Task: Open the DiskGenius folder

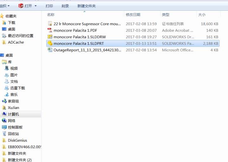Action: [17, 140]
